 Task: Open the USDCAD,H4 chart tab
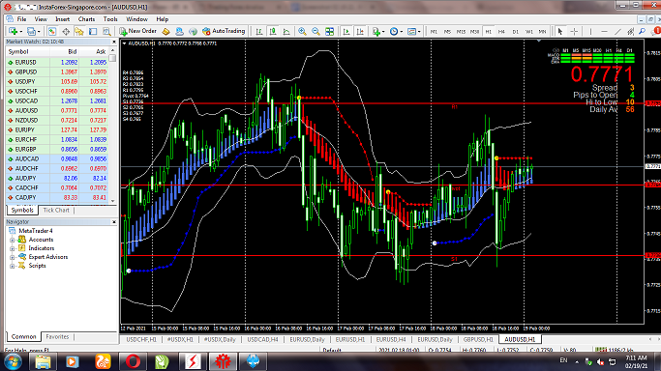pos(262,339)
